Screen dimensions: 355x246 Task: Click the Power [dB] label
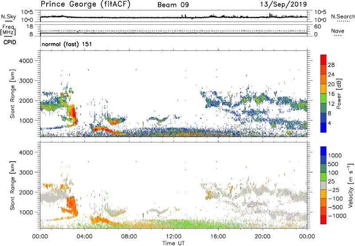[x=339, y=94]
